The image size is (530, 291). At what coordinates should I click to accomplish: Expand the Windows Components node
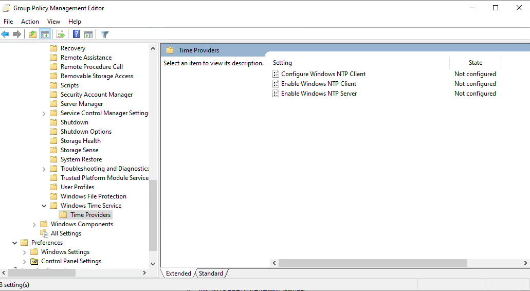coord(34,224)
